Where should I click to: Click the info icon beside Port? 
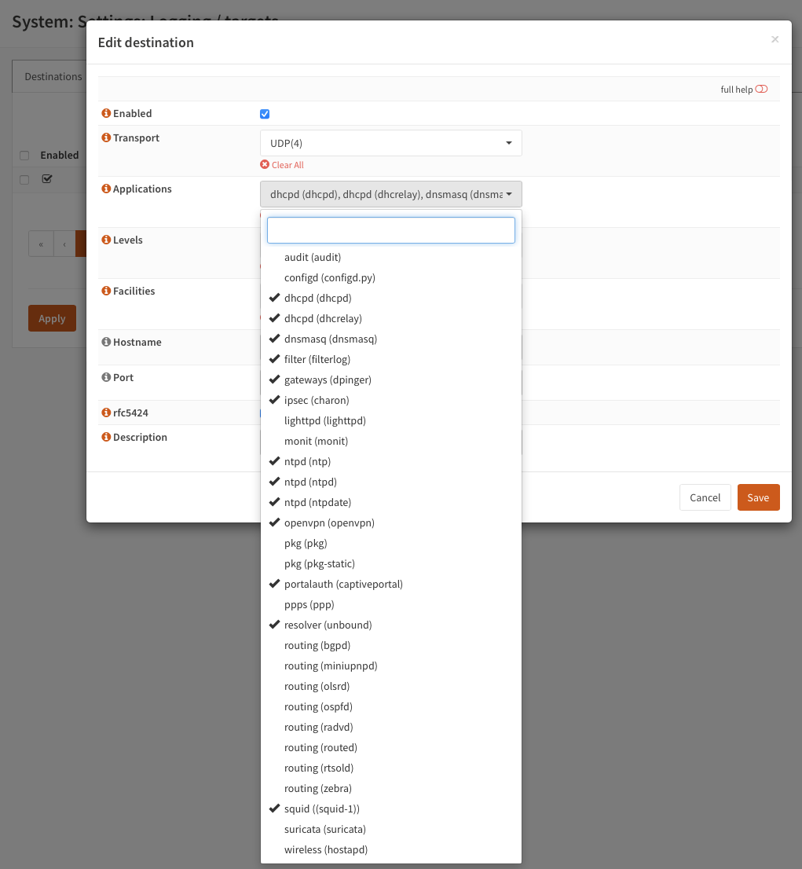tap(106, 377)
